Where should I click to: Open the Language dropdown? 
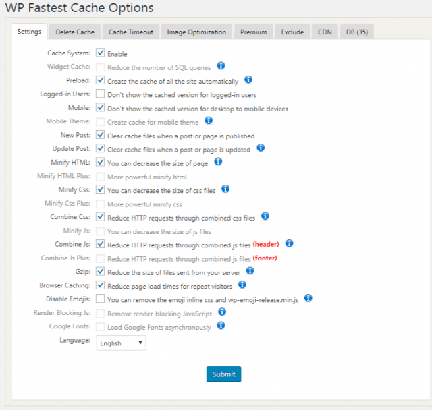click(x=121, y=343)
